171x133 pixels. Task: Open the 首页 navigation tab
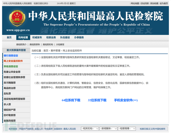click(9, 38)
